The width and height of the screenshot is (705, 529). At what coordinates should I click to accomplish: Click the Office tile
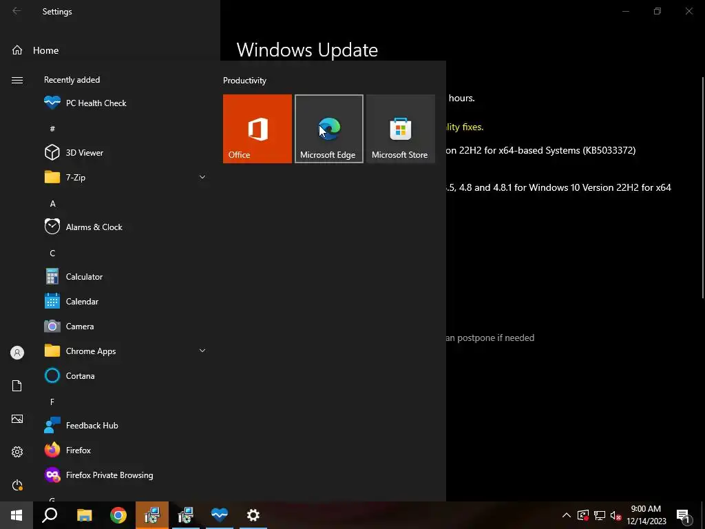pos(257,129)
